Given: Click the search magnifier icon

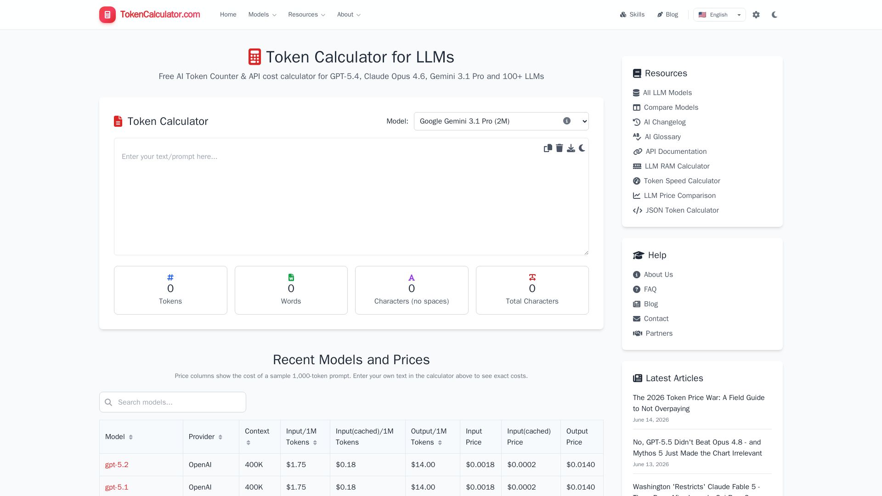Looking at the screenshot, I should (108, 402).
